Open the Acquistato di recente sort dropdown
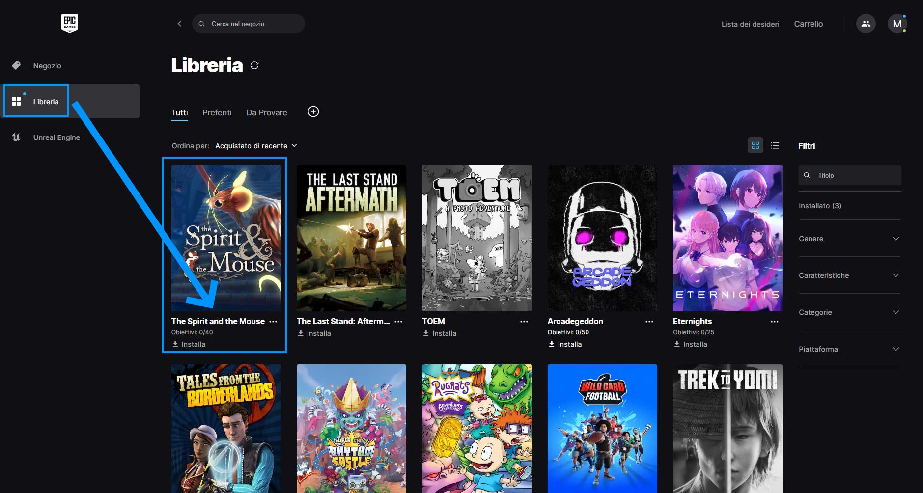923x493 pixels. (256, 146)
